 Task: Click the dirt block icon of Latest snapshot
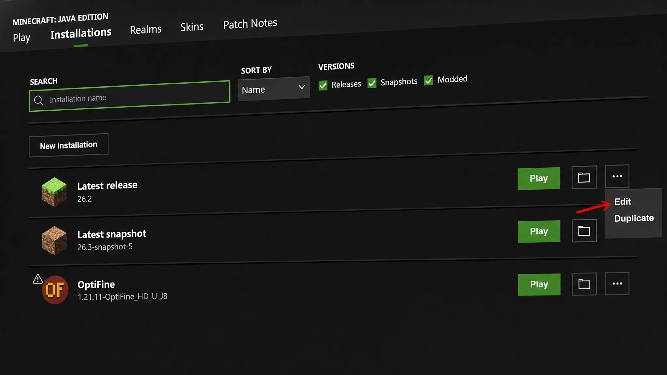[54, 241]
